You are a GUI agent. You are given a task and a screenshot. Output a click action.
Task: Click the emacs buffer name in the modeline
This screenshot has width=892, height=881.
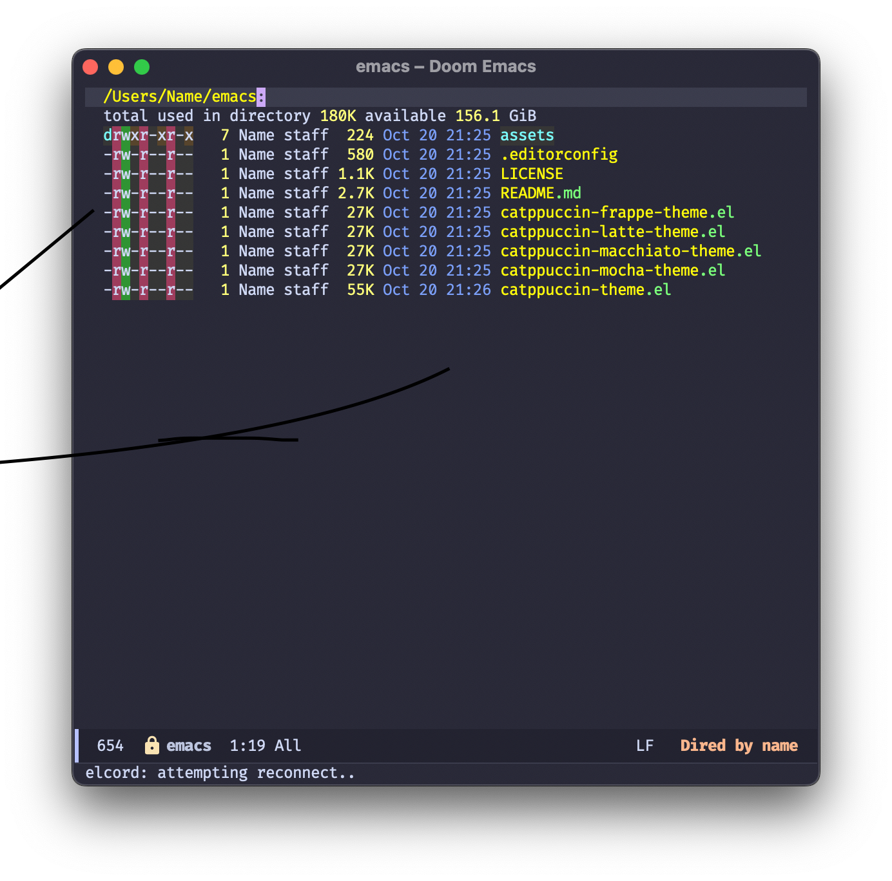(188, 745)
